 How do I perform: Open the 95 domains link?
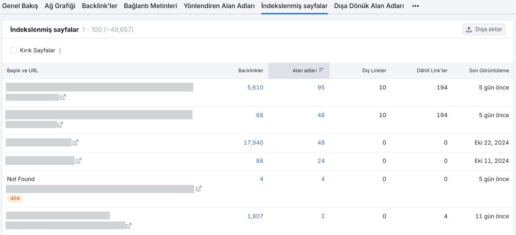tap(321, 88)
